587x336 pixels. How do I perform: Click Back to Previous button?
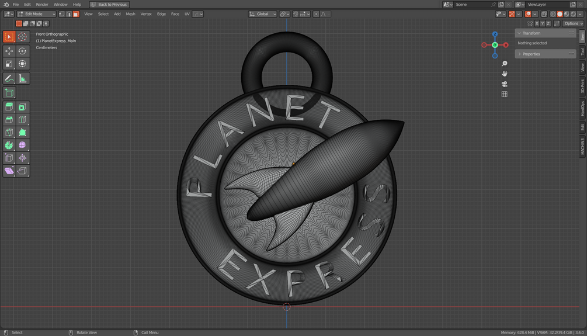pos(109,5)
